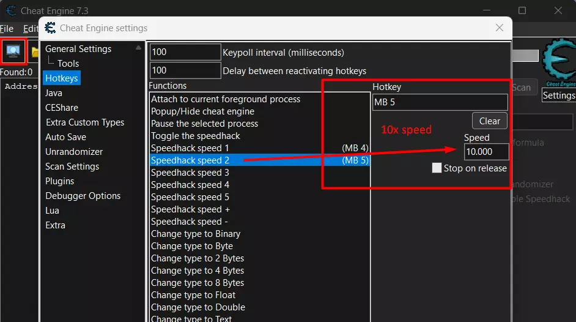Open the Auto Save category
576x322 pixels.
click(66, 137)
